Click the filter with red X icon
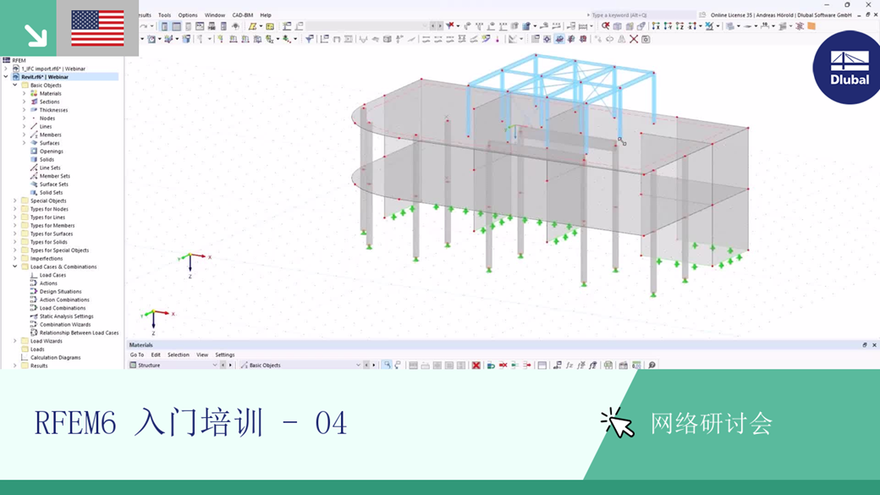 click(450, 26)
